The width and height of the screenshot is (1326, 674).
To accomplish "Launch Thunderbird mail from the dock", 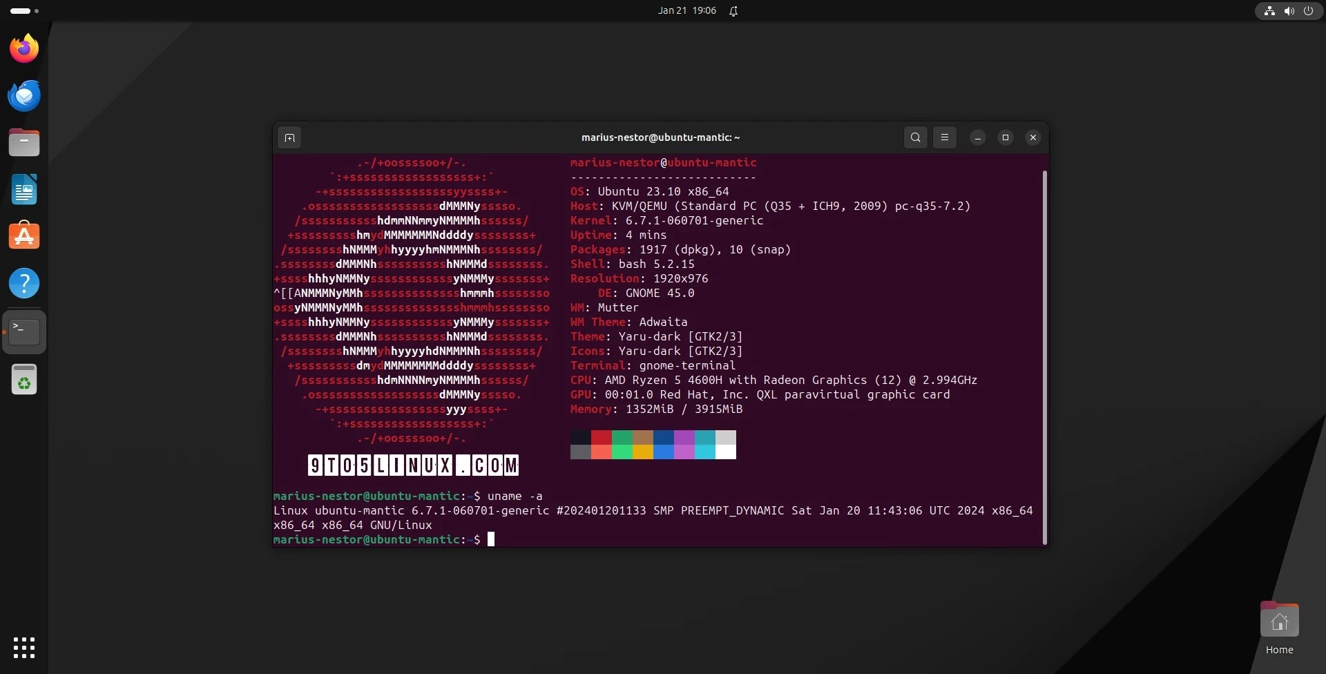I will point(24,95).
